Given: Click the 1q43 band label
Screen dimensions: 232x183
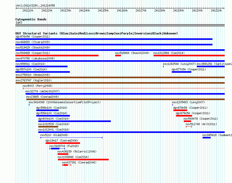Looking at the screenshot, I should click(19, 22).
